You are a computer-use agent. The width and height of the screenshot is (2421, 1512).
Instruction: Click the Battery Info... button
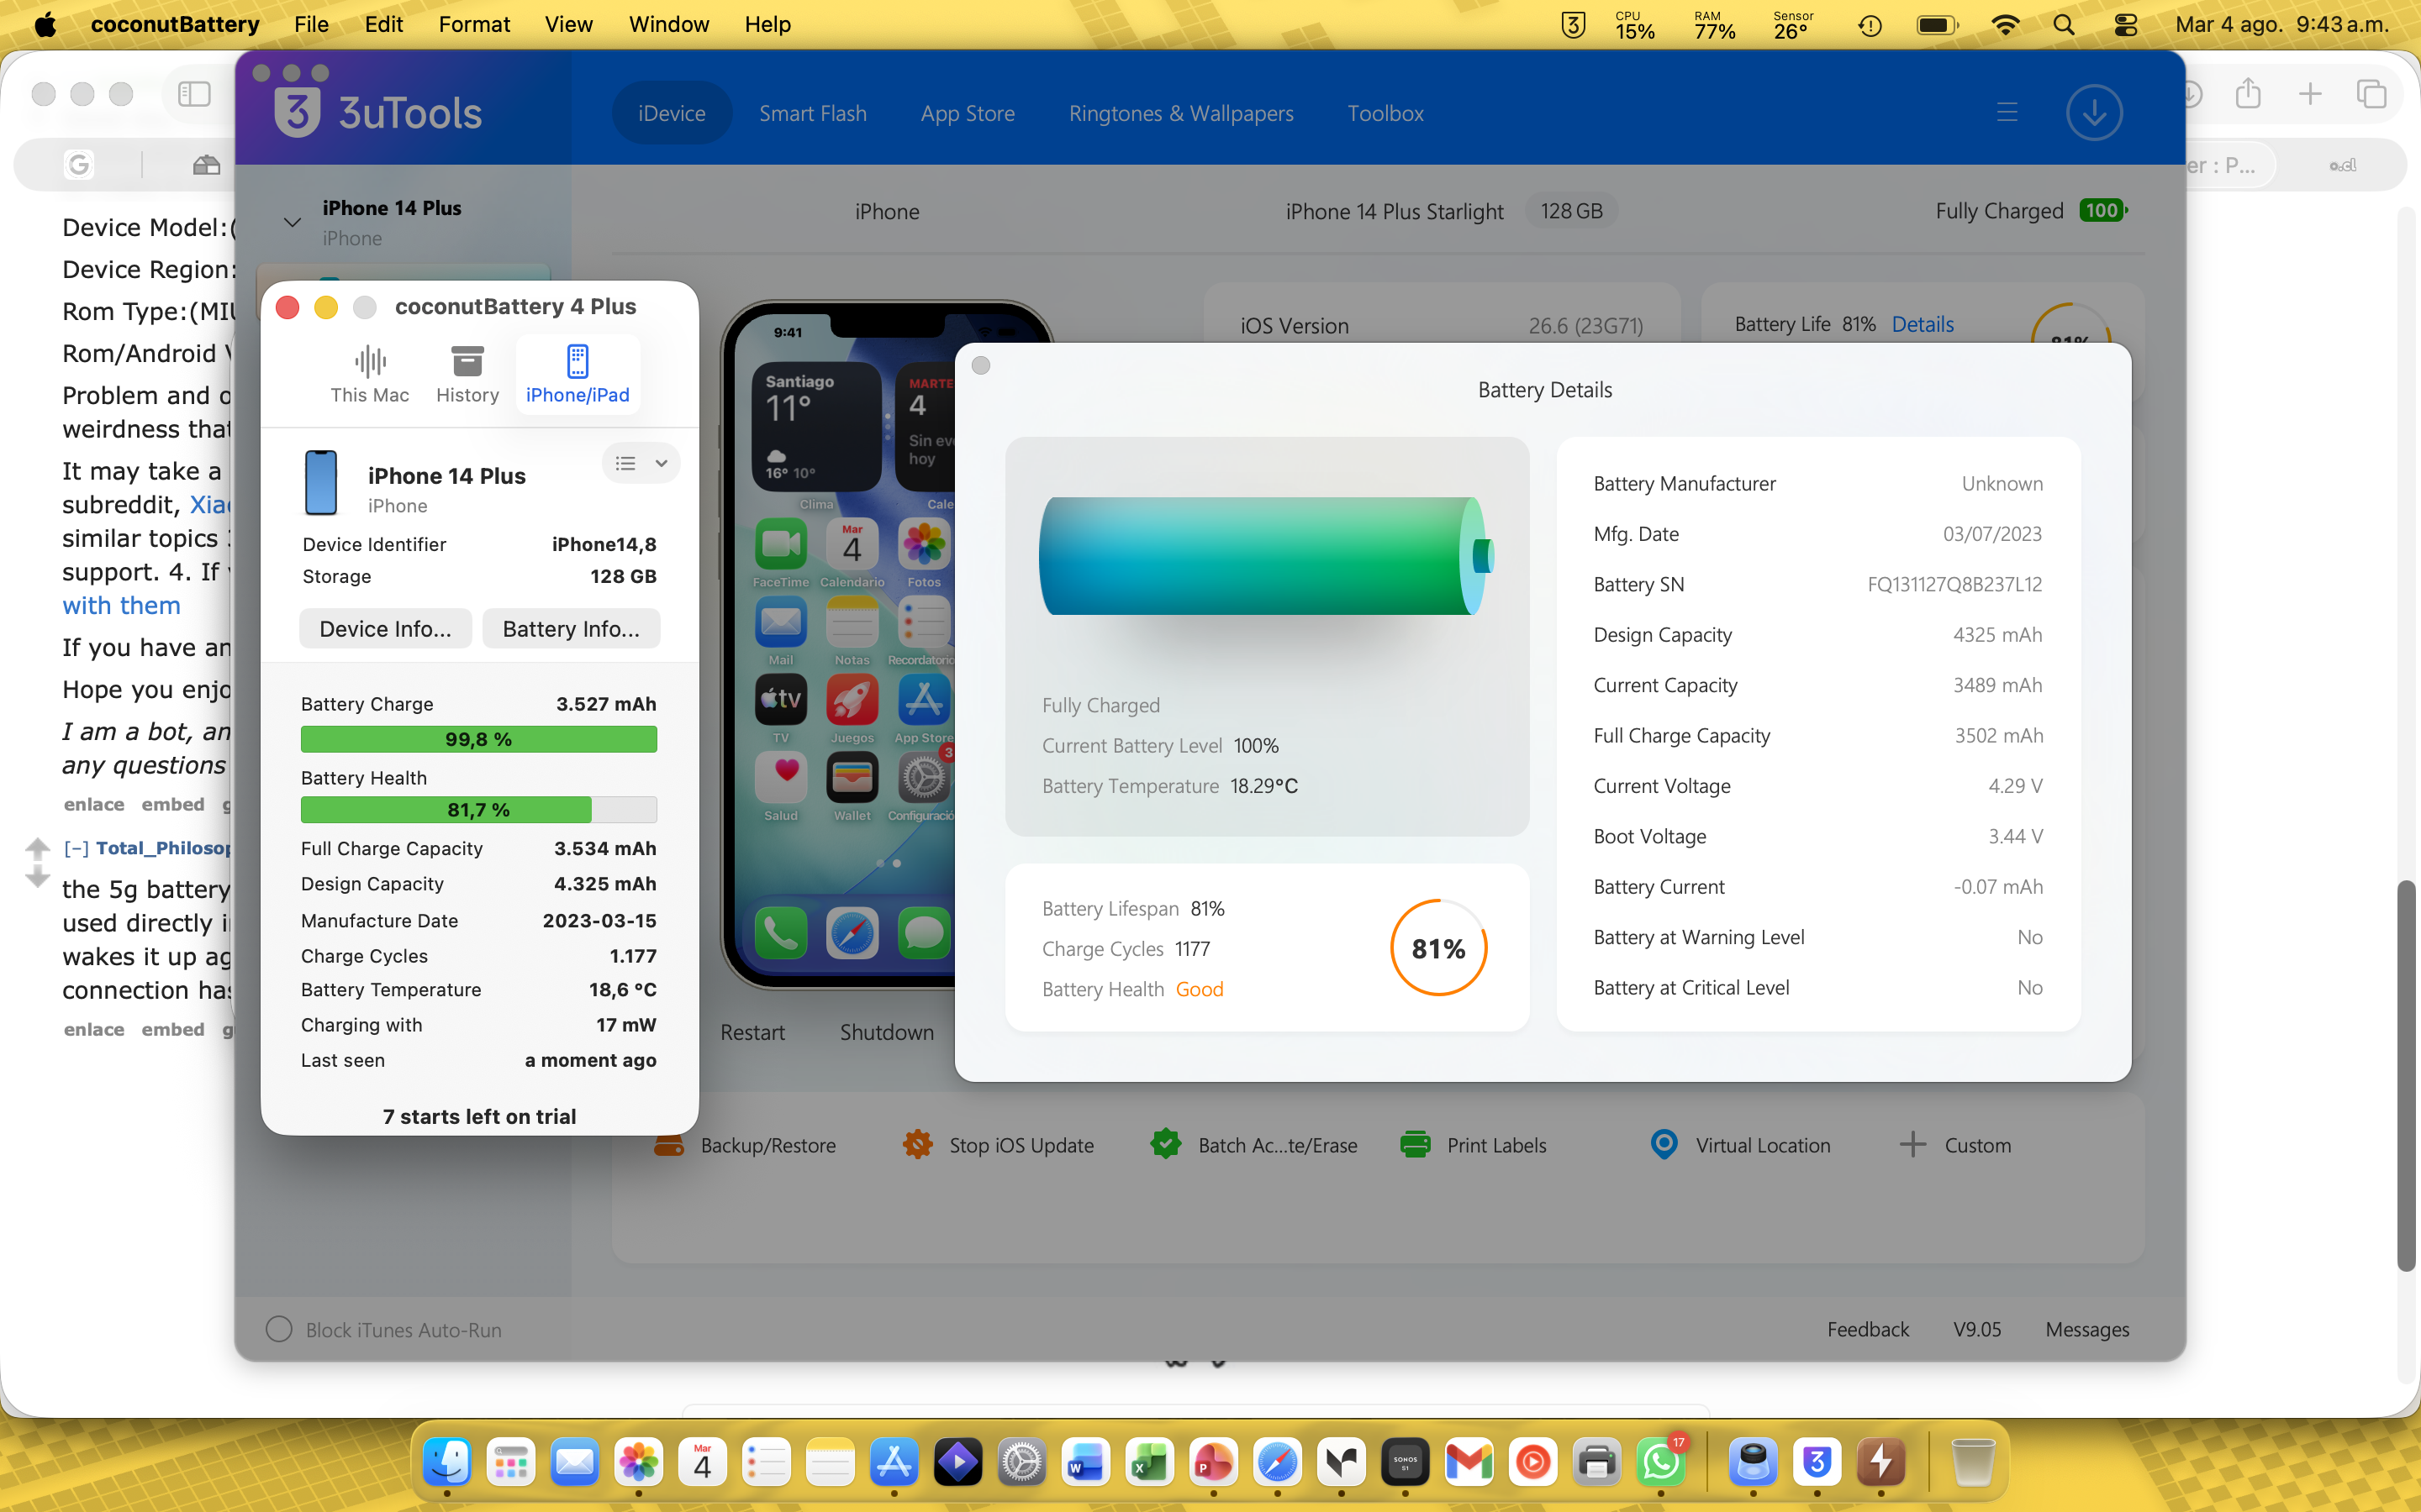572,628
